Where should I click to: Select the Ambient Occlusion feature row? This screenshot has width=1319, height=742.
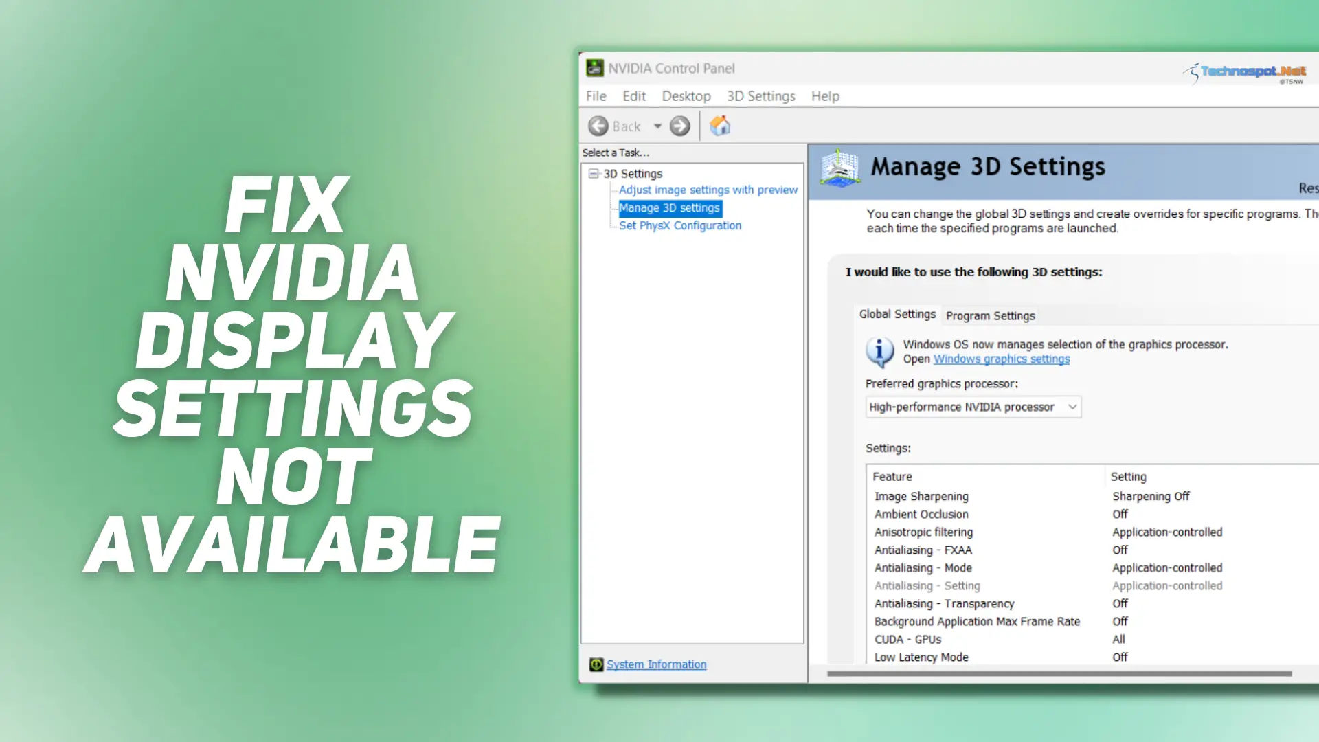click(x=921, y=514)
